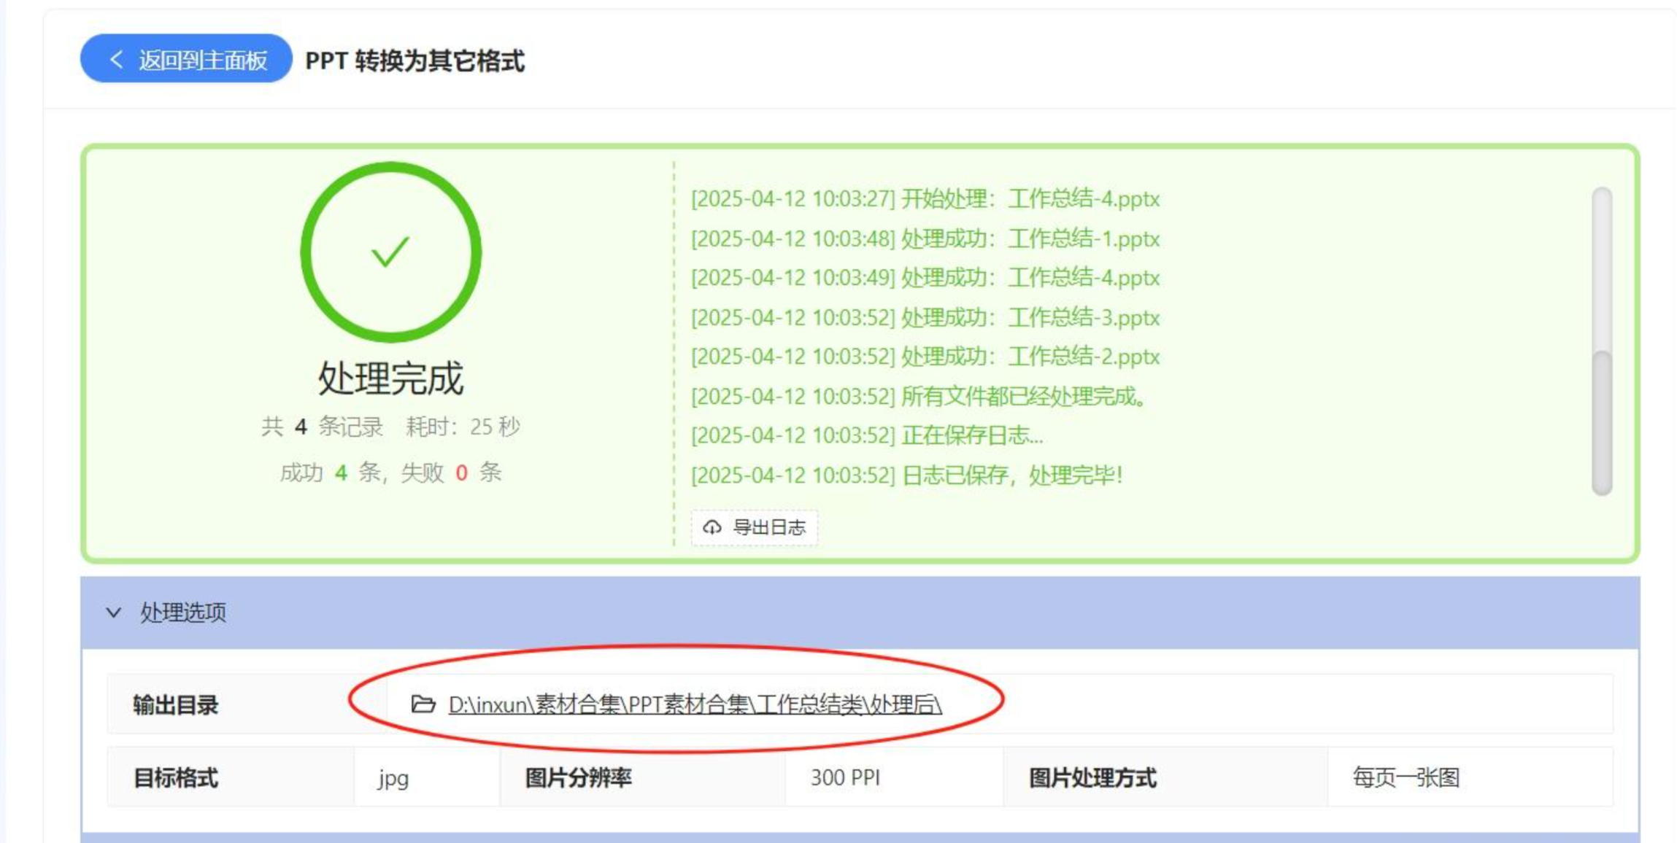Viewport: 1677px width, 843px height.
Task: Click the 300 PPI resolution value
Action: click(x=844, y=778)
